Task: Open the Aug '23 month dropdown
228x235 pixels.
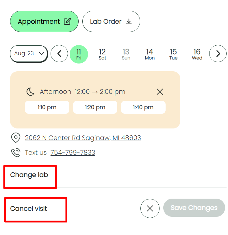Action: pos(29,54)
